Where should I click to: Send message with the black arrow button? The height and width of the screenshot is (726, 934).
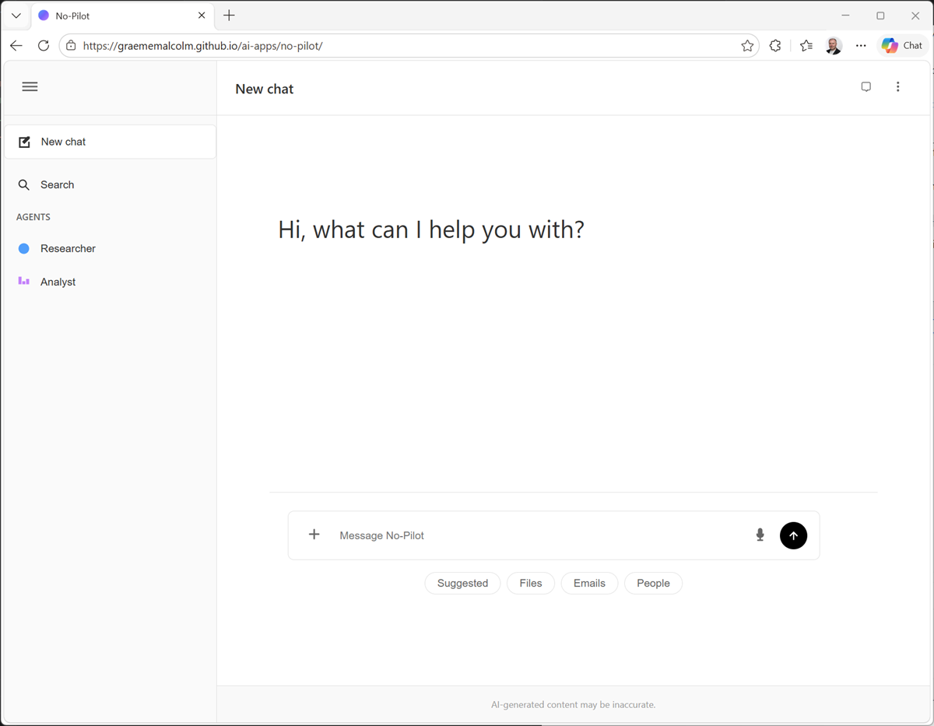coord(793,535)
